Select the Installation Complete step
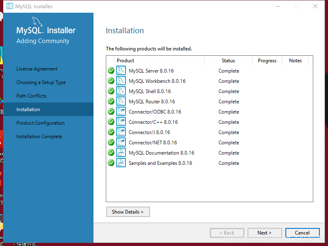 click(x=39, y=136)
